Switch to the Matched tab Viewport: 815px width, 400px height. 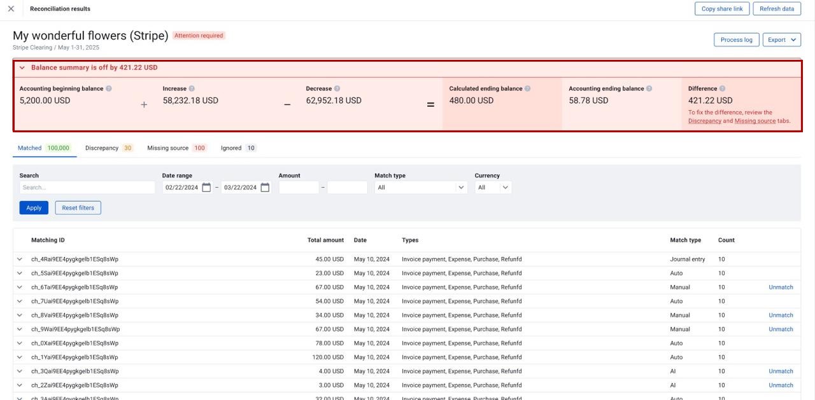pyautogui.click(x=44, y=148)
